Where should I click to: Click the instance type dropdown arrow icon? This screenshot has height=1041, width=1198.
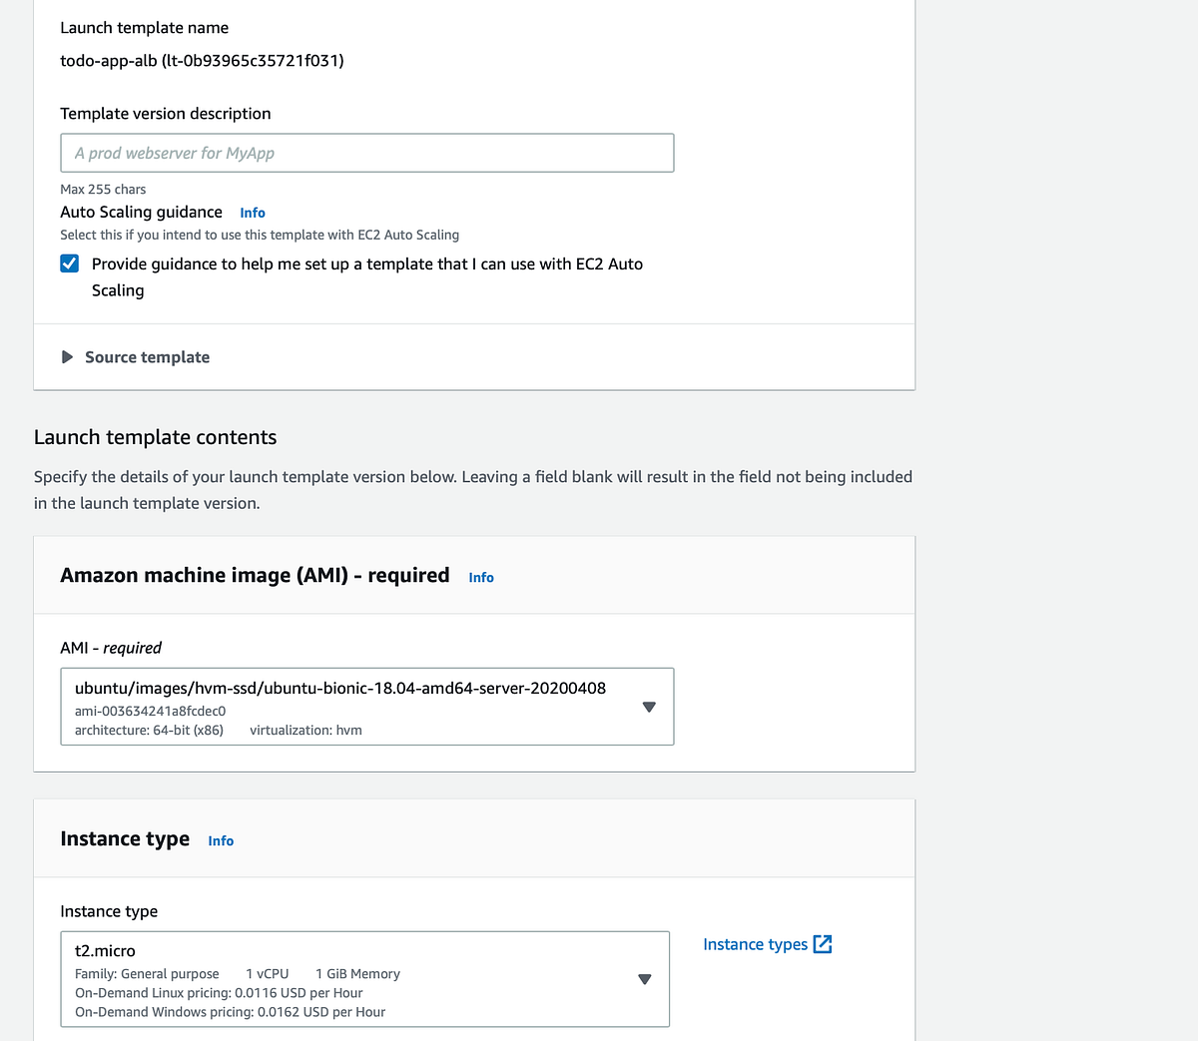644,979
